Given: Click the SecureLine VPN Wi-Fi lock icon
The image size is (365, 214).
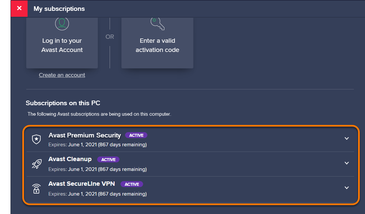Looking at the screenshot, I should pyautogui.click(x=36, y=189).
